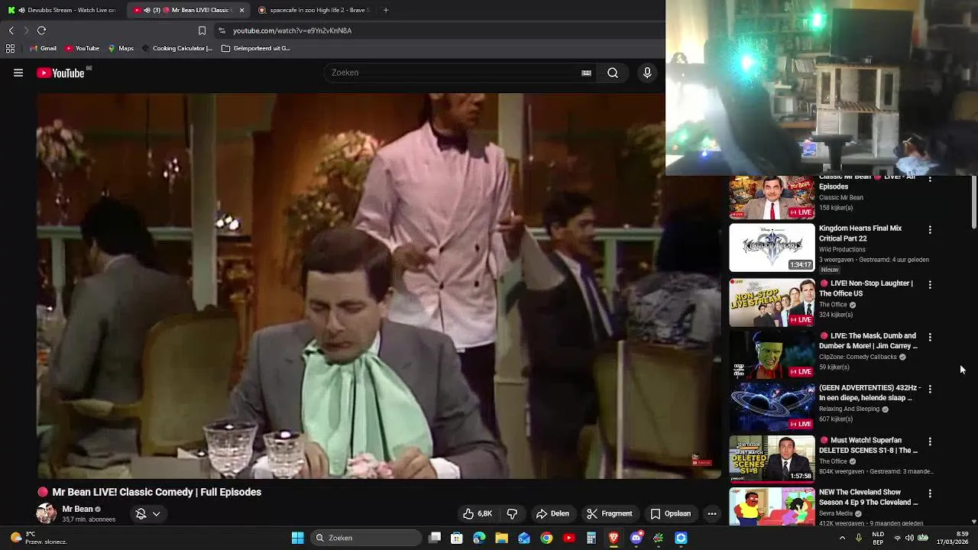
Task: Open the Gmail bookmark
Action: pyautogui.click(x=43, y=48)
